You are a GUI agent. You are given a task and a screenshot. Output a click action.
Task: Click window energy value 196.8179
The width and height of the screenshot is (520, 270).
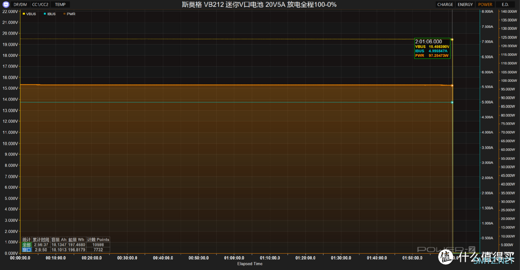[77, 250]
